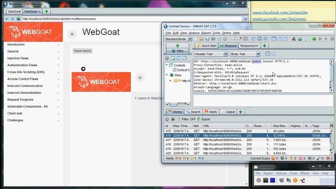Click the black arrow circle above WebGoat banner

(83, 69)
